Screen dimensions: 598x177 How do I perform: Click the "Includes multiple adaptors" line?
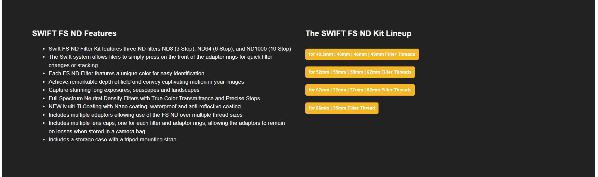[145, 115]
